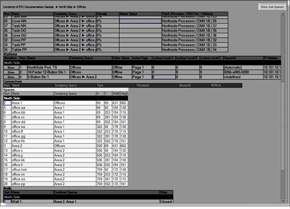Show simulation for NorthSide Port TS station

[11, 68]
